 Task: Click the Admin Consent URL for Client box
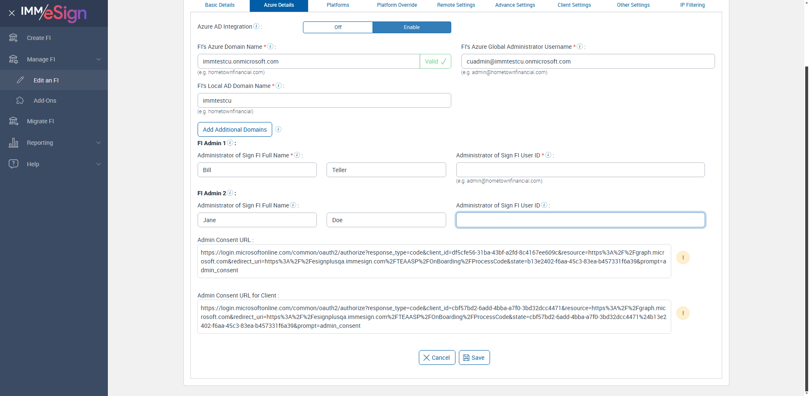[x=434, y=317]
